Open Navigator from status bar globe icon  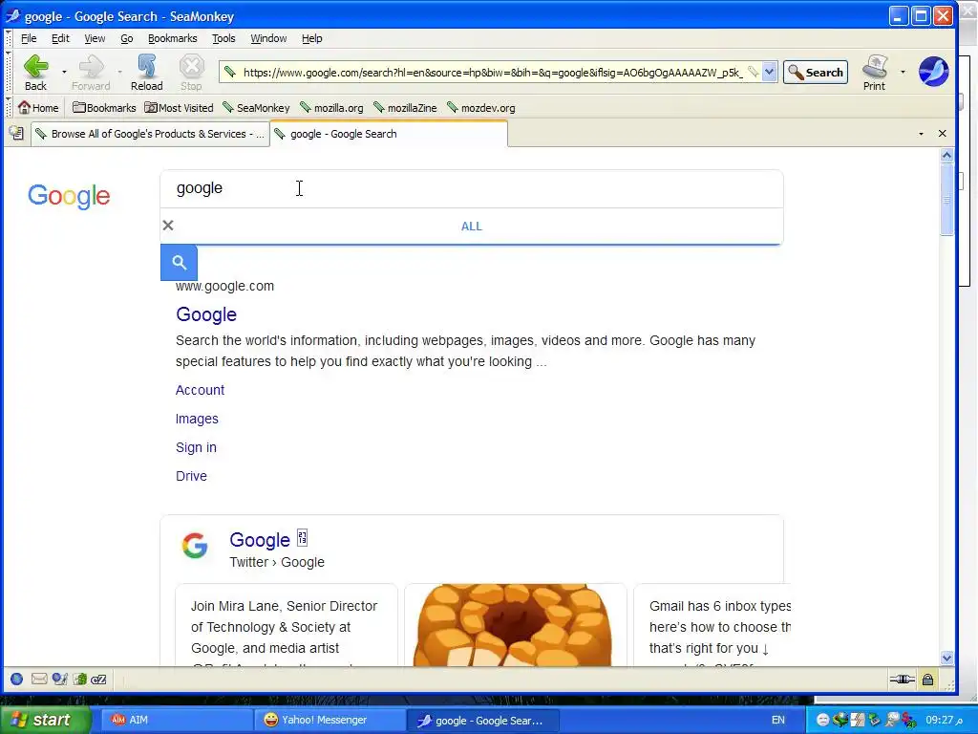[x=17, y=680]
